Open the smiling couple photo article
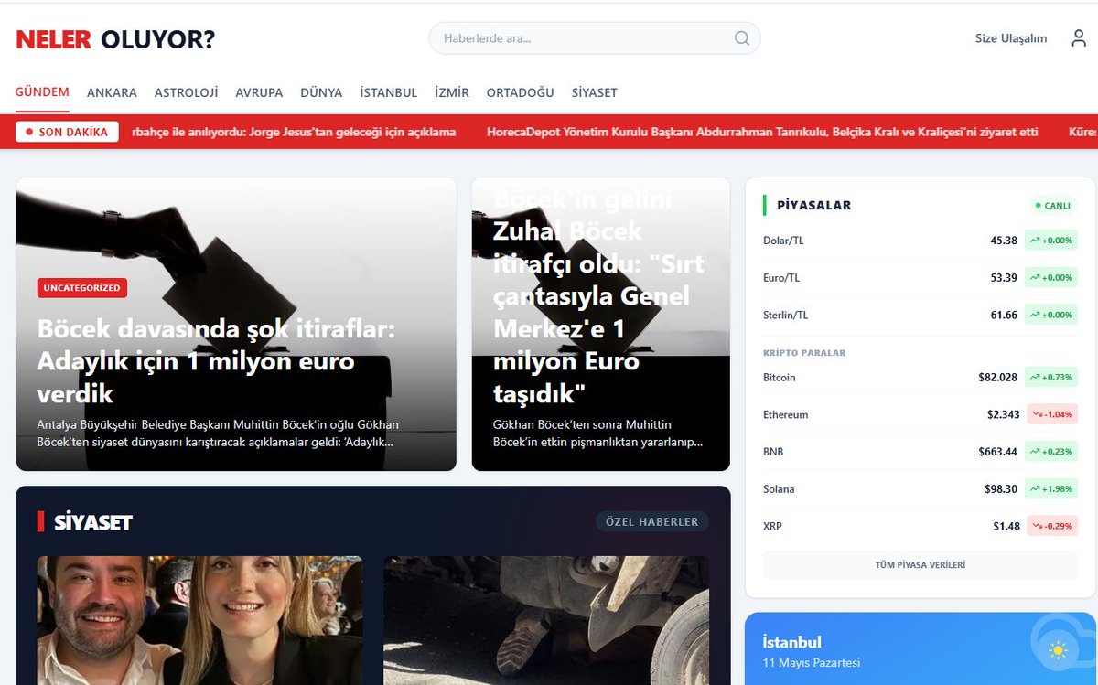 [199, 620]
